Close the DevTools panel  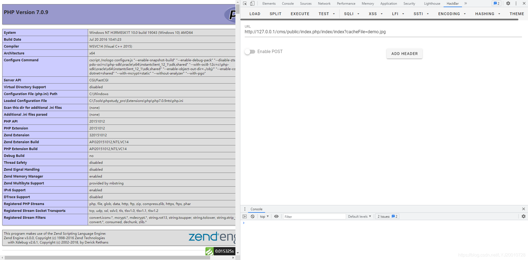[524, 4]
